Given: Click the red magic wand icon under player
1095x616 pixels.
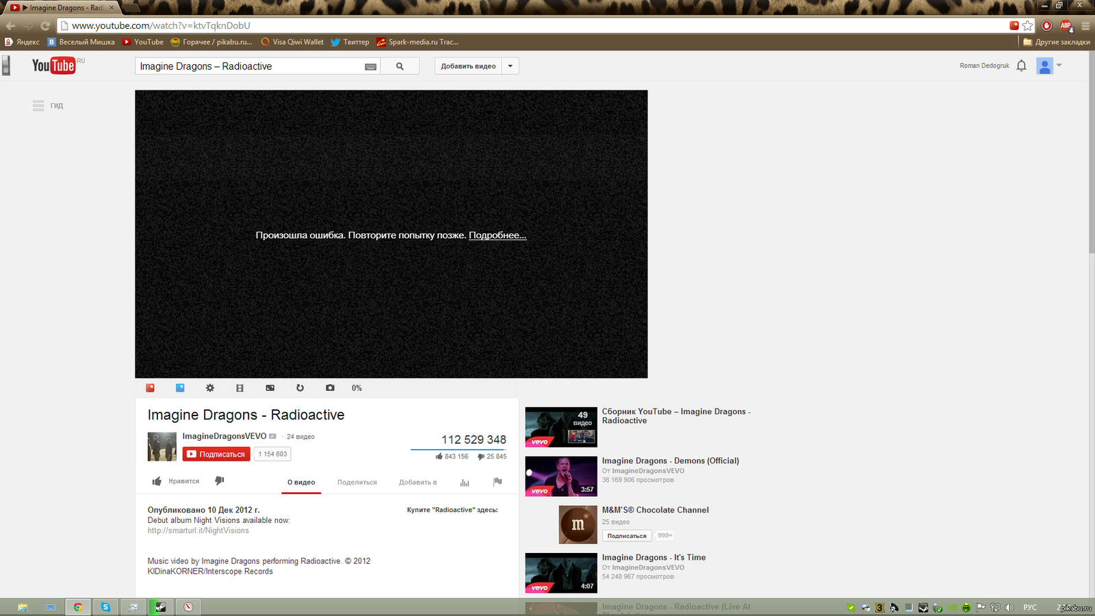Looking at the screenshot, I should [x=151, y=388].
